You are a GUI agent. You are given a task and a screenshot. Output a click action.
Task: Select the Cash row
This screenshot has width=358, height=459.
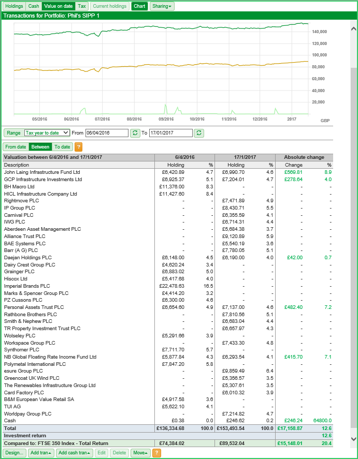point(168,421)
